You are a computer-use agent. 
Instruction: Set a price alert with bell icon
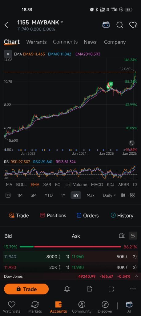click(x=67, y=289)
